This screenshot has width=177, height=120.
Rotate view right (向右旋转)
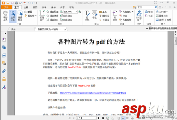point(66,20)
